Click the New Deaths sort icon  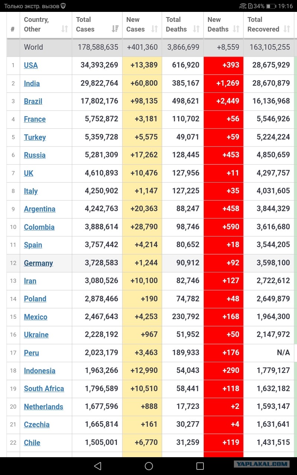pyautogui.click(x=236, y=29)
